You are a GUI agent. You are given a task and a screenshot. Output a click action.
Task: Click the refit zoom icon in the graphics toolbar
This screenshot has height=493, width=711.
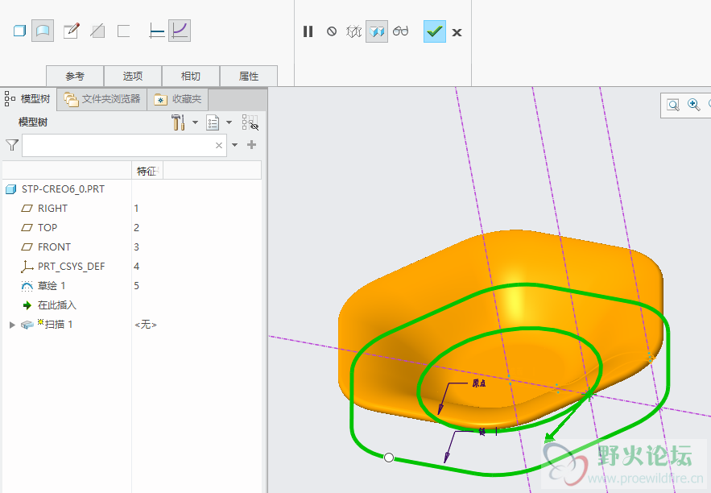click(673, 106)
